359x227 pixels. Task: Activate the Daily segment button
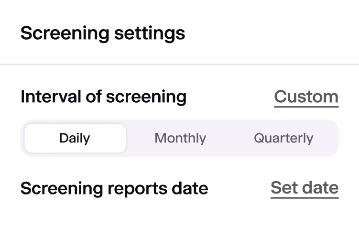pyautogui.click(x=75, y=138)
